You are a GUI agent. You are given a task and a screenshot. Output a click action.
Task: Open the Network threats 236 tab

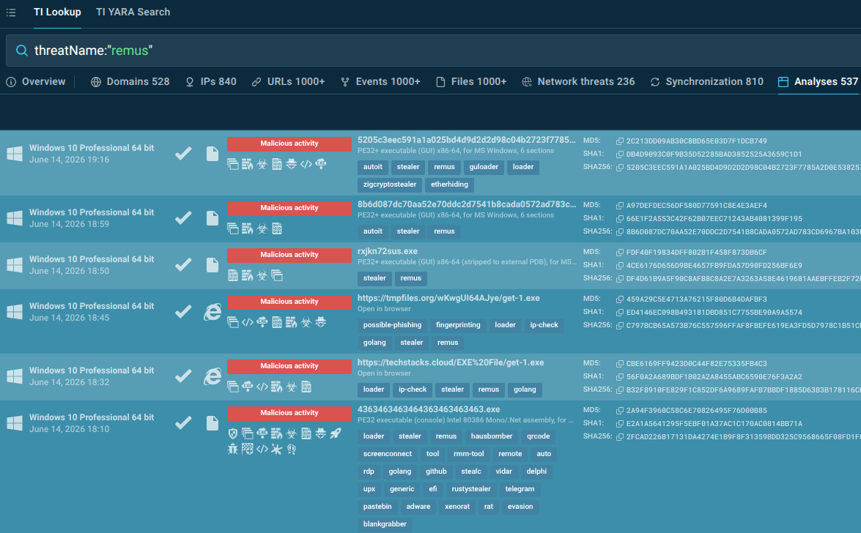pyautogui.click(x=578, y=82)
